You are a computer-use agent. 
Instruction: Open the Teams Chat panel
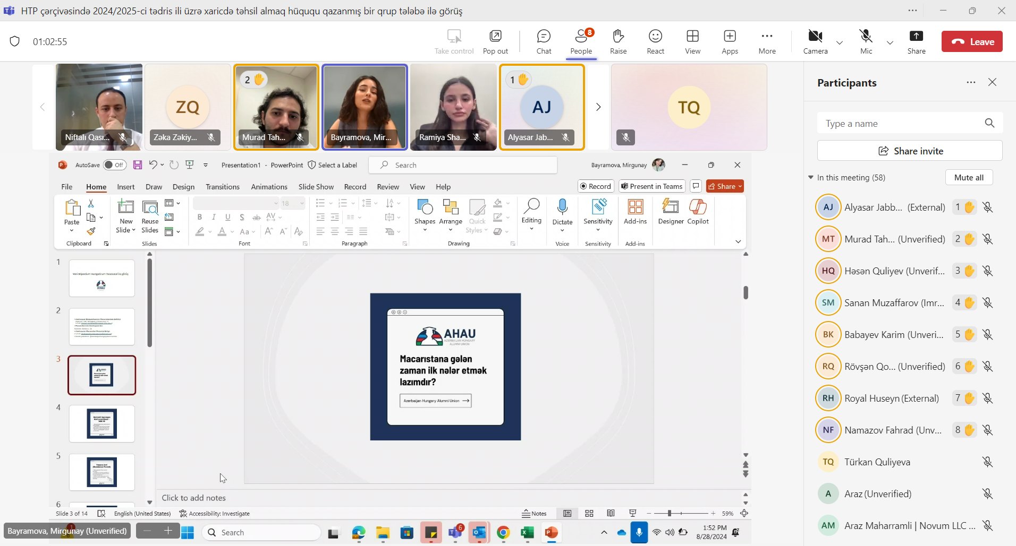tap(544, 41)
